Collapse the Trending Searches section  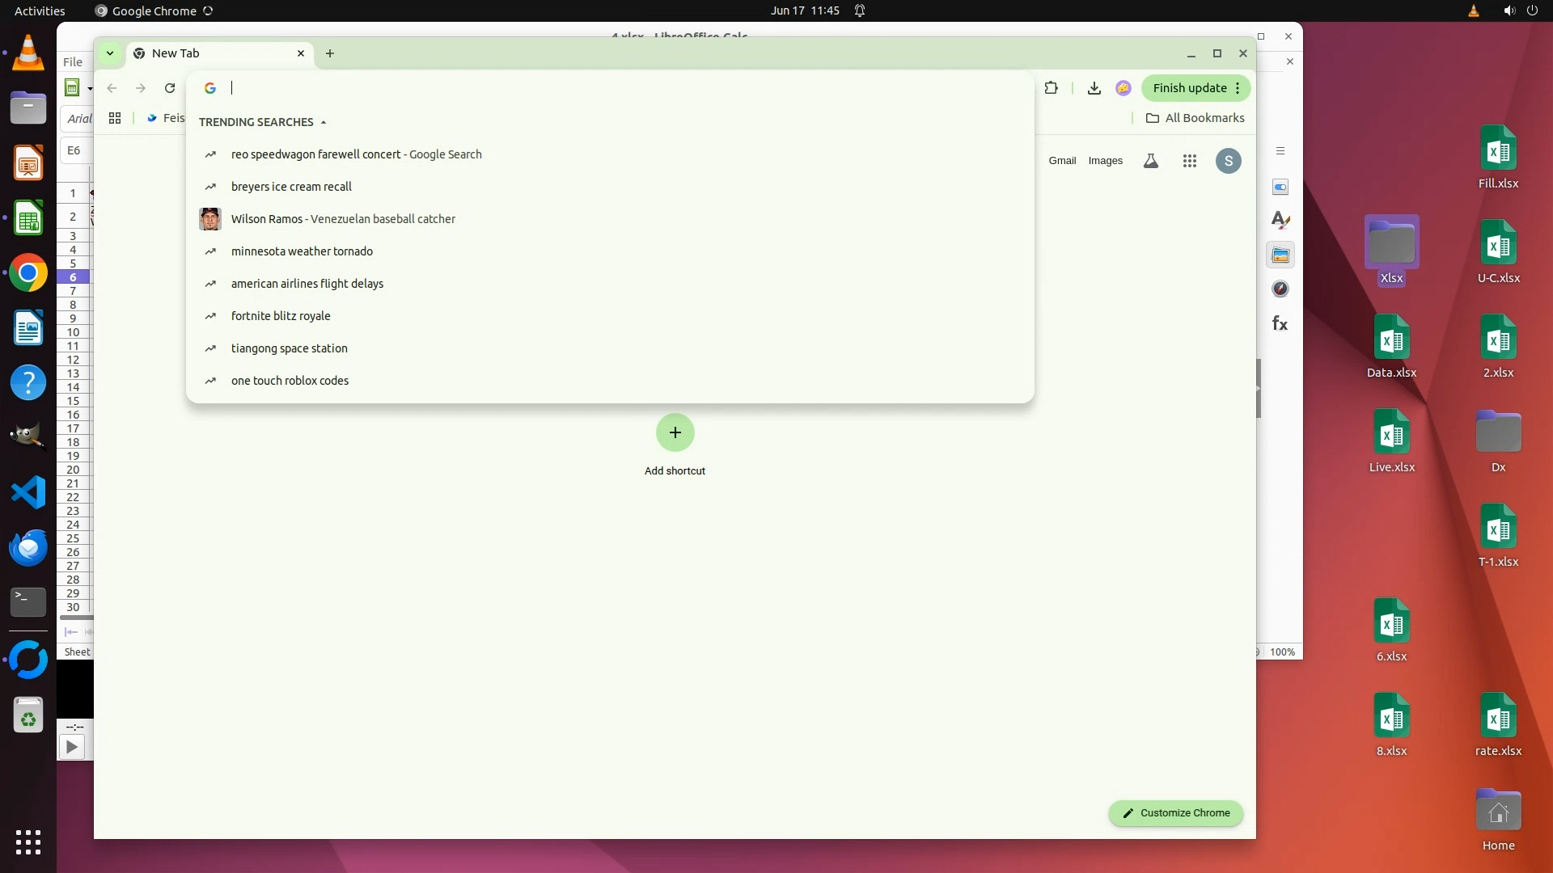[x=323, y=122]
